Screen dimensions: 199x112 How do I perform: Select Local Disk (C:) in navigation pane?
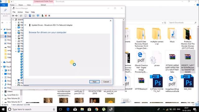point(13,95)
